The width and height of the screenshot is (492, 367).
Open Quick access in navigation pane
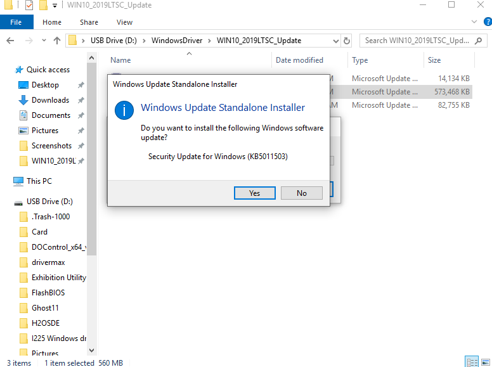(x=48, y=70)
